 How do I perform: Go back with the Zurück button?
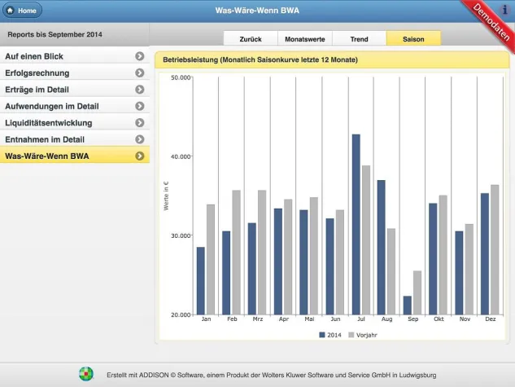coord(251,38)
